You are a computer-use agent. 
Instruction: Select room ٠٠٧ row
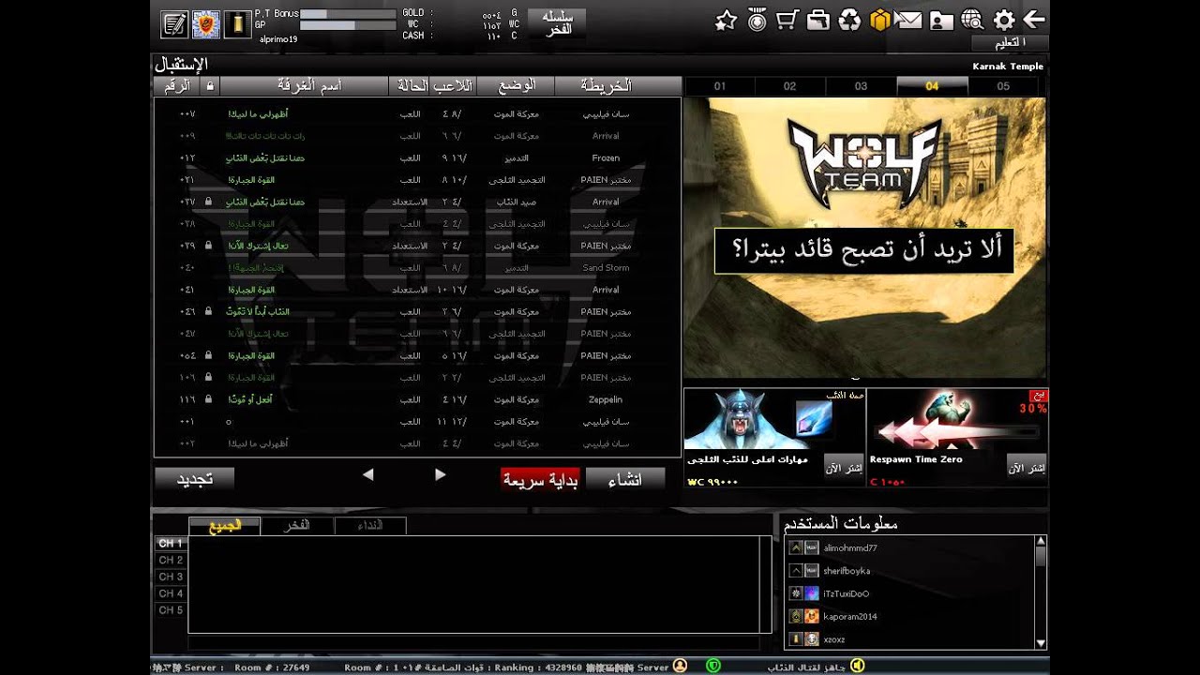click(x=417, y=113)
